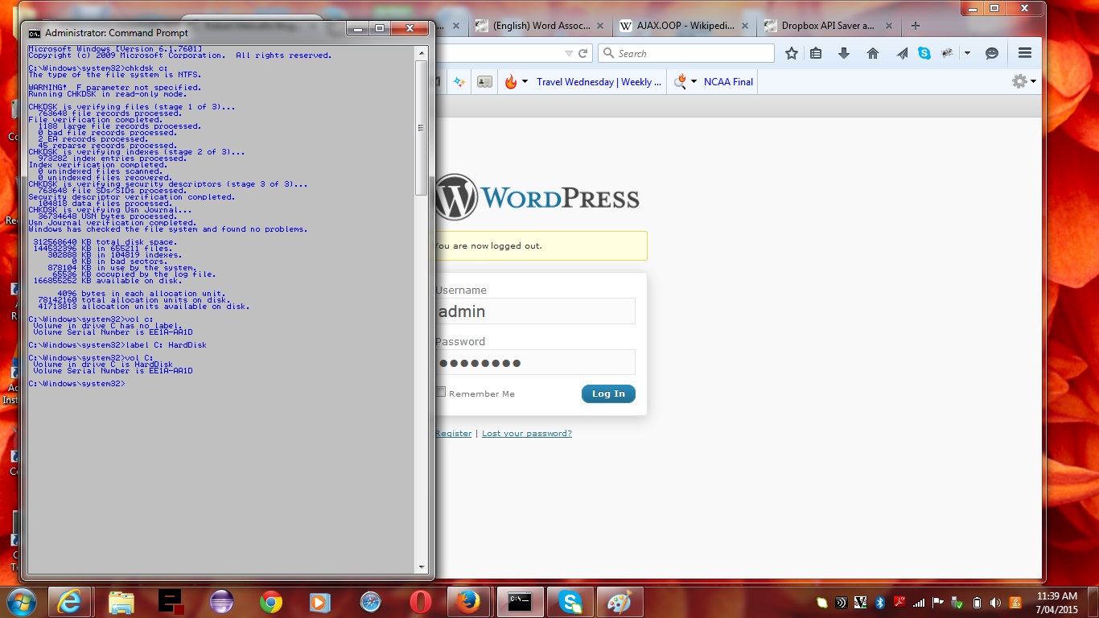Open the toolbar gear settings dropdown
The image size is (1099, 618).
pyautogui.click(x=1023, y=81)
